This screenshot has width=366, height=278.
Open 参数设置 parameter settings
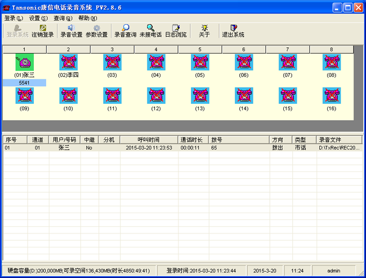coord(96,30)
